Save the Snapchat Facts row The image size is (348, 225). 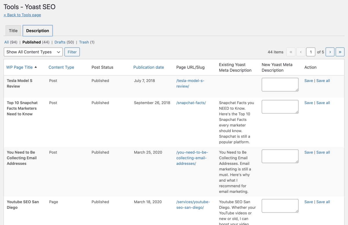click(x=309, y=103)
